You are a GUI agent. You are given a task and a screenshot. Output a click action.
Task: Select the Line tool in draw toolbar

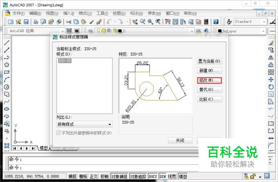(x=6, y=43)
